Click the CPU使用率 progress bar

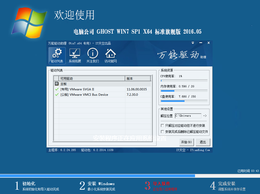coord(184,81)
